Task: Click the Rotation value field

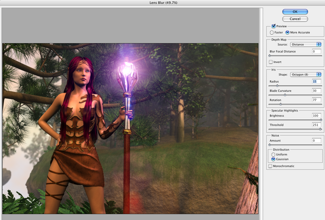Action: [x=316, y=100]
